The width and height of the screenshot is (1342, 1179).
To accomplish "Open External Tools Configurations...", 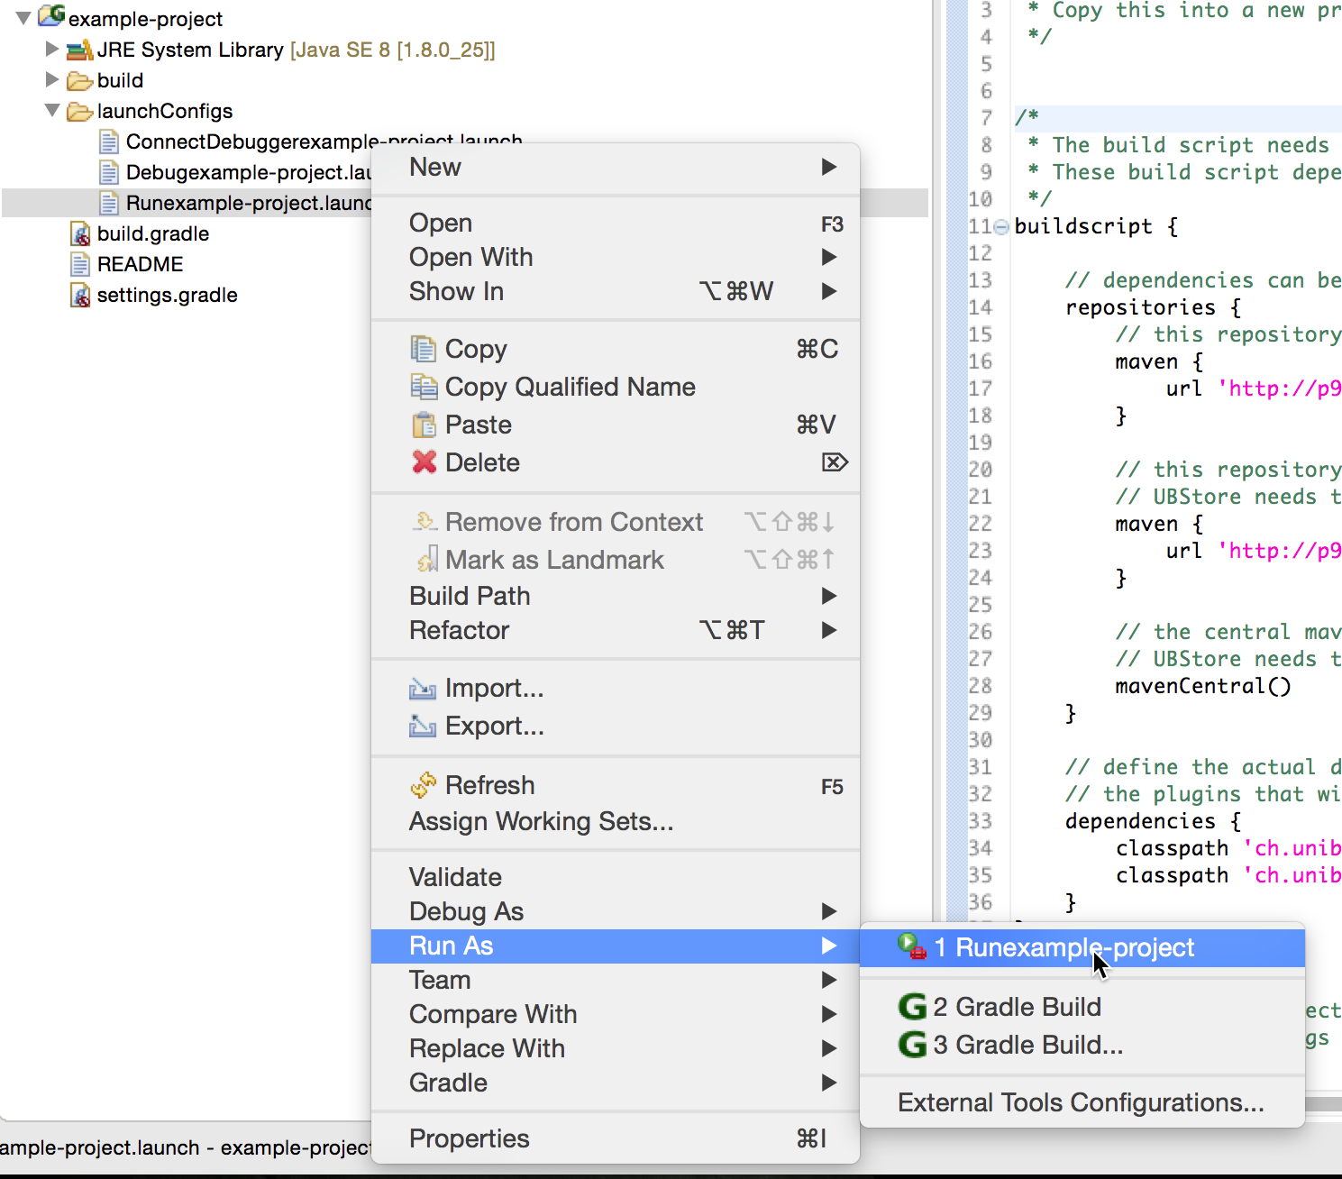I will tap(1082, 1102).
